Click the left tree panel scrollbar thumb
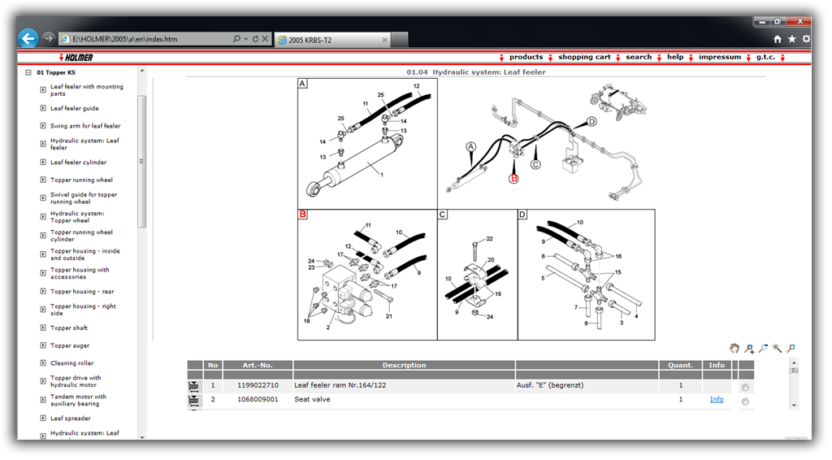The width and height of the screenshot is (832, 460). click(141, 161)
